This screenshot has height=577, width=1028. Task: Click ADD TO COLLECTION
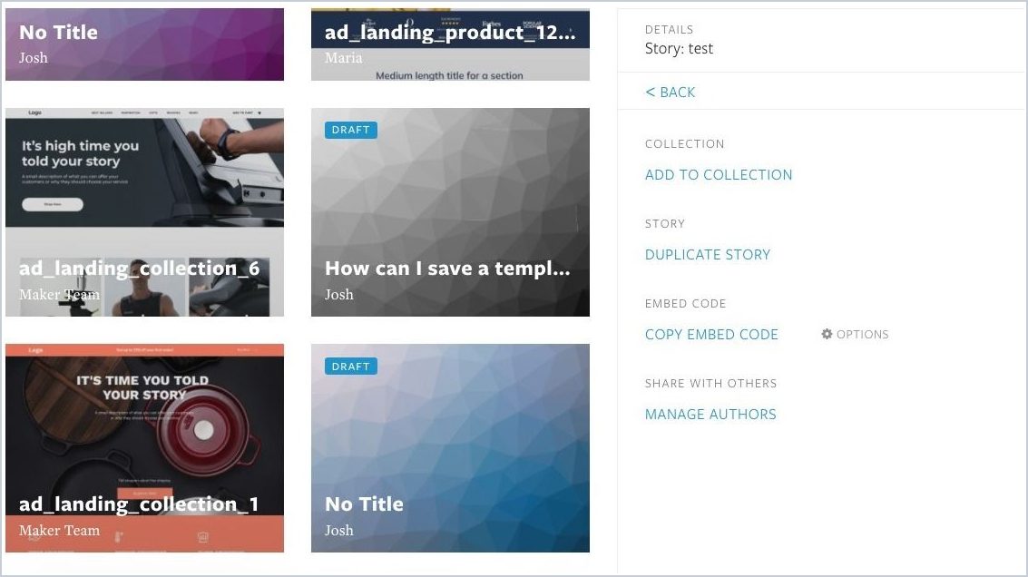[x=719, y=175]
